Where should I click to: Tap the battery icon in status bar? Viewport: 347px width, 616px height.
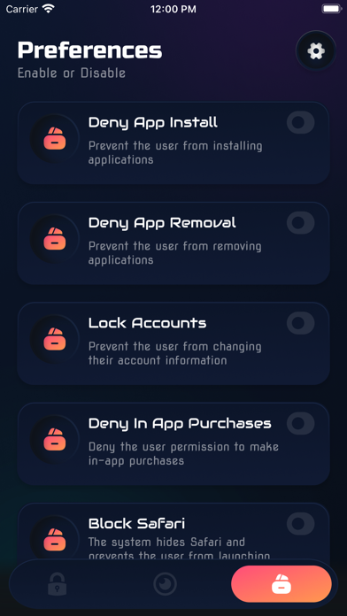point(332,9)
